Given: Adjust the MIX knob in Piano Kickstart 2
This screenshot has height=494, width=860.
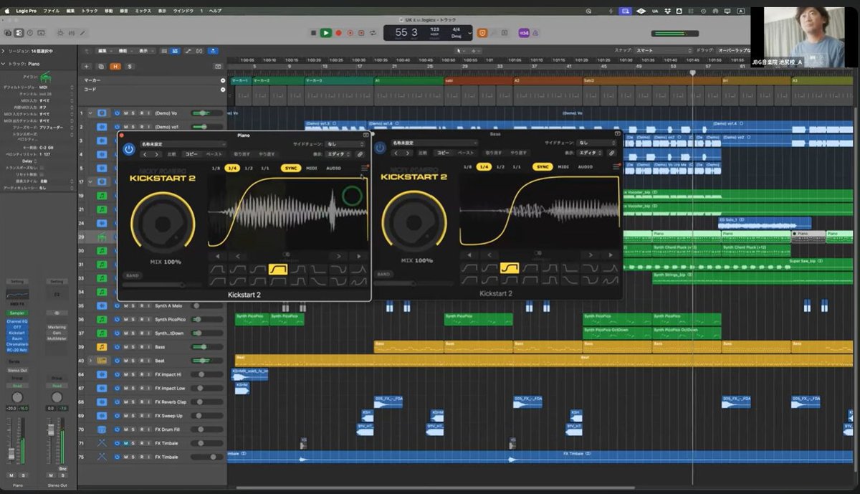Looking at the screenshot, I should click(x=163, y=223).
